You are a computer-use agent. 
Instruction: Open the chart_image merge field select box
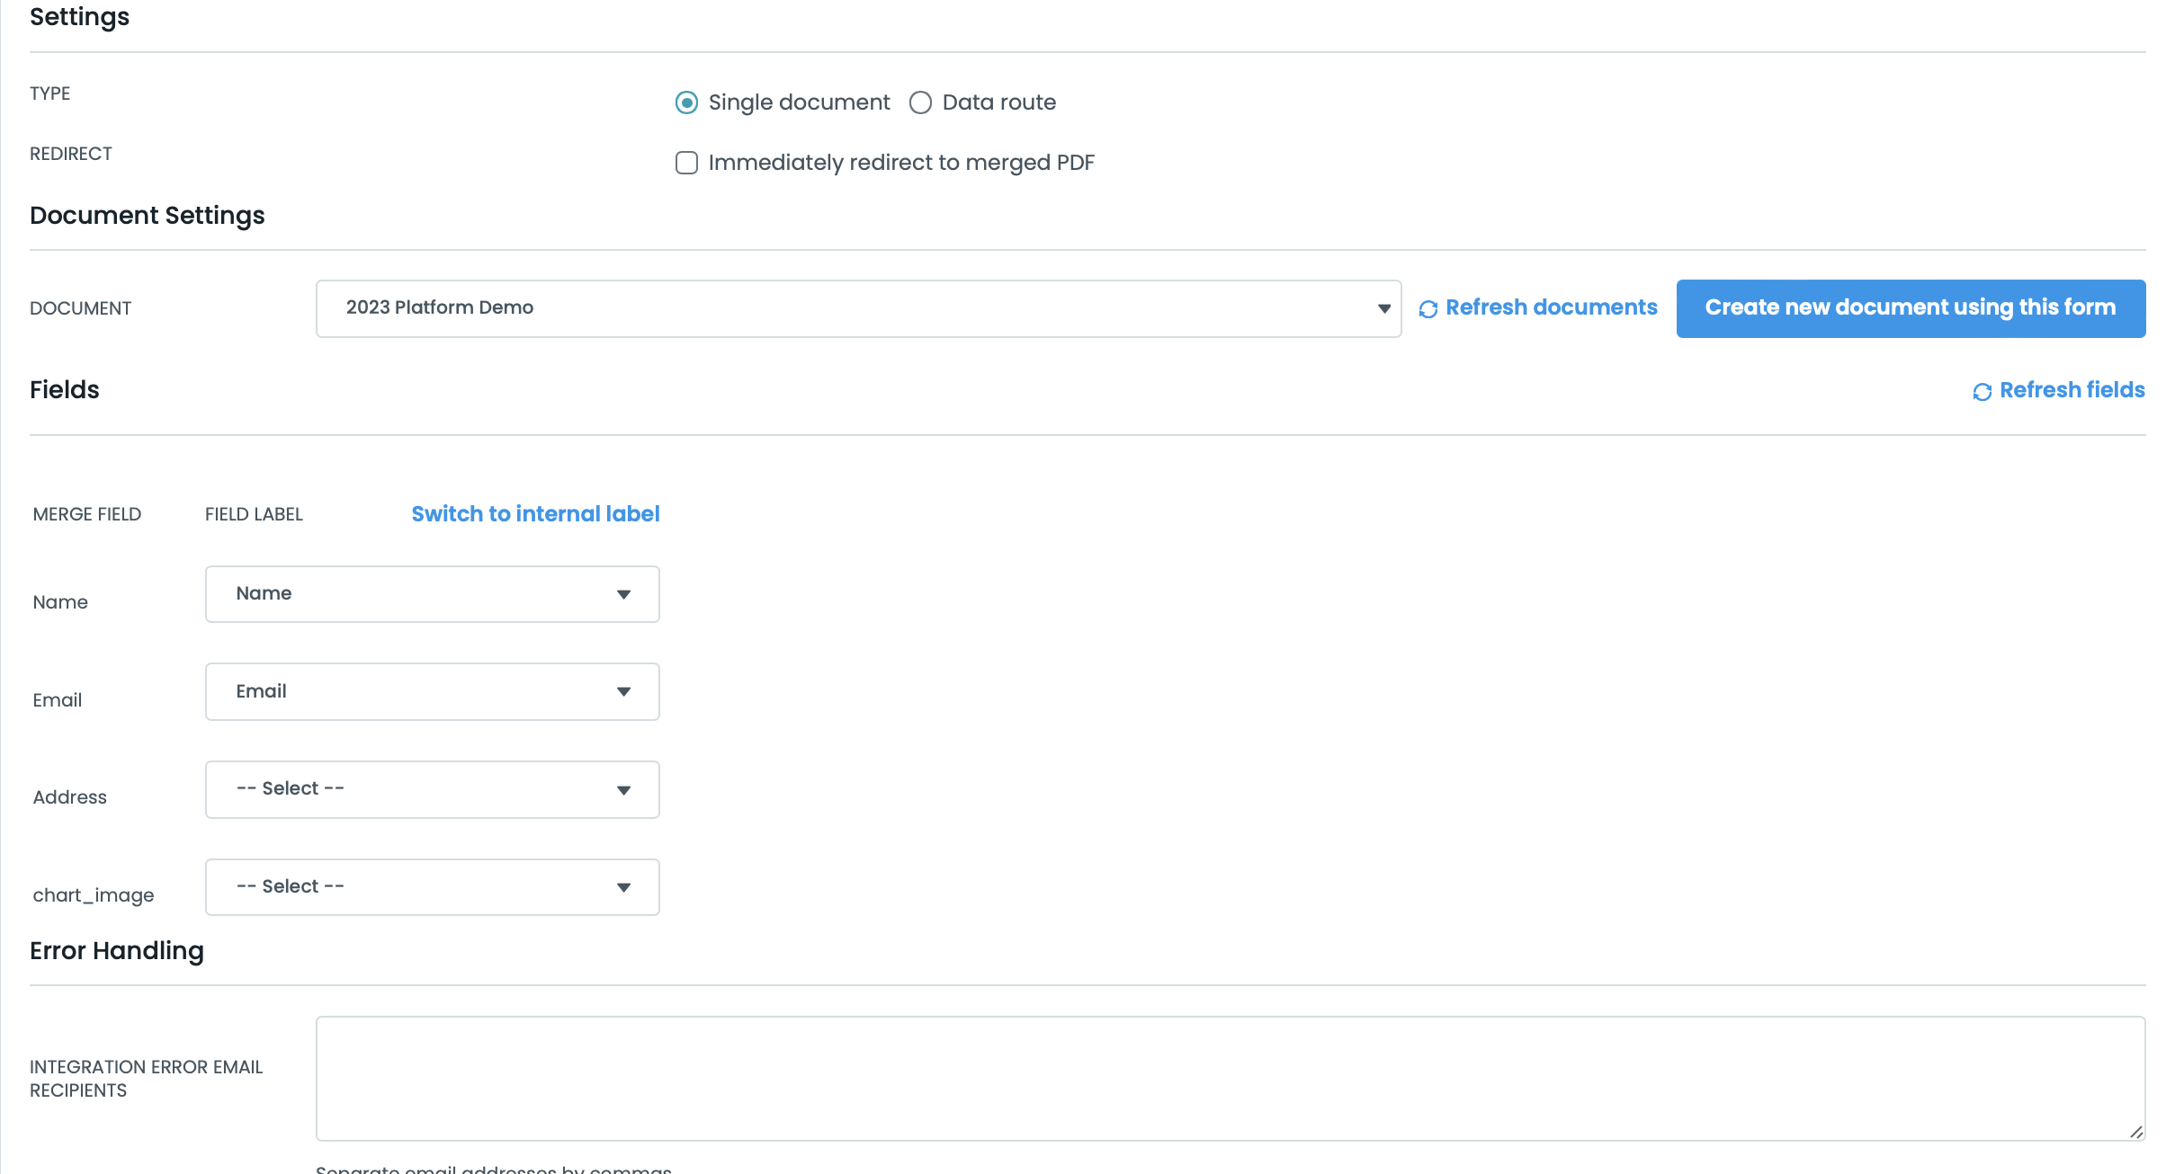(432, 887)
